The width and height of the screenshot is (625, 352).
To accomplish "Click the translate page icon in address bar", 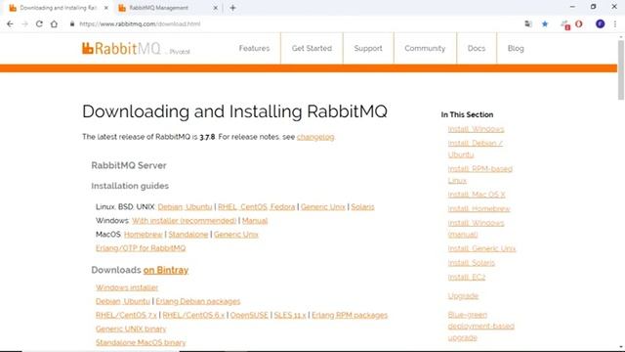I will point(528,23).
